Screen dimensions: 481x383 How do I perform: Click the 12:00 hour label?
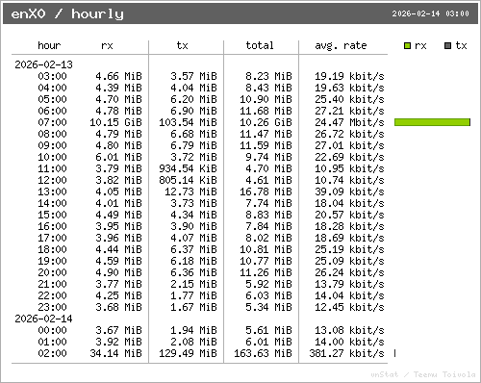click(x=52, y=180)
